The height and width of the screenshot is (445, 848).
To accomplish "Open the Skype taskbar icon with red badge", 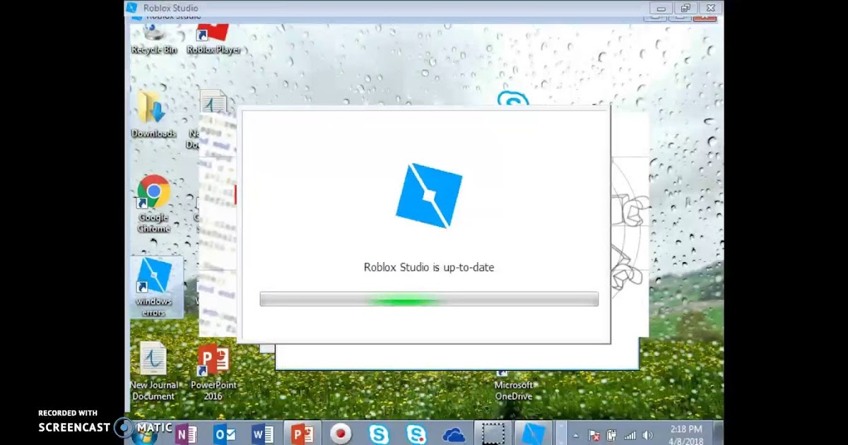I will [x=417, y=434].
